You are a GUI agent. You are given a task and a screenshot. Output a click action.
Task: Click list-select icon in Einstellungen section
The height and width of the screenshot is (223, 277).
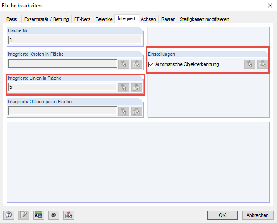(x=262, y=64)
